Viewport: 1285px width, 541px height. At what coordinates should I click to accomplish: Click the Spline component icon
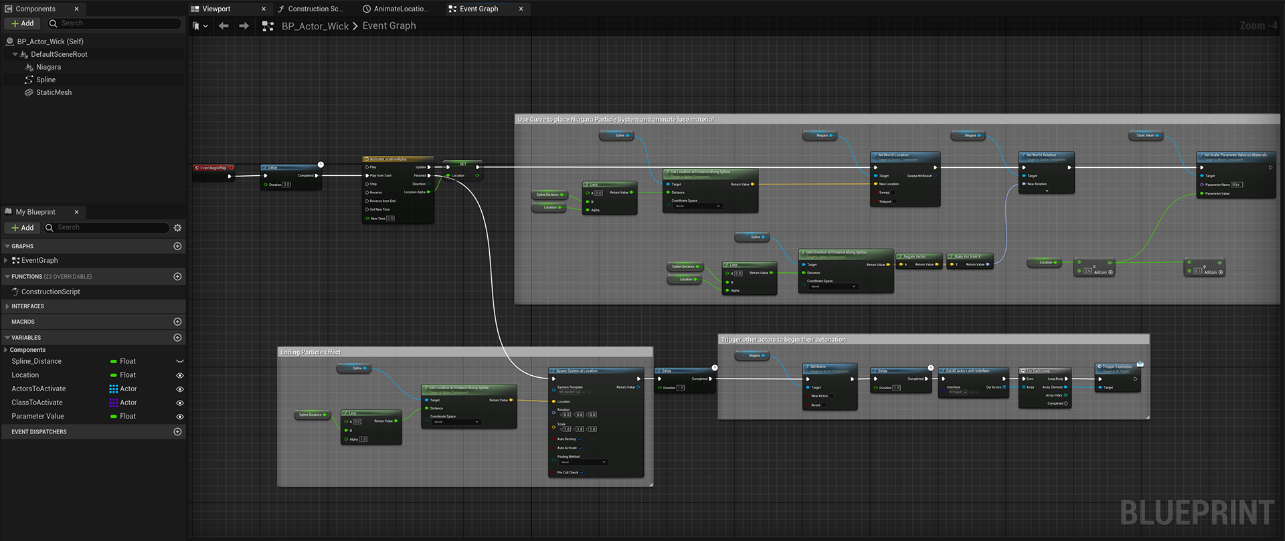[x=29, y=80]
